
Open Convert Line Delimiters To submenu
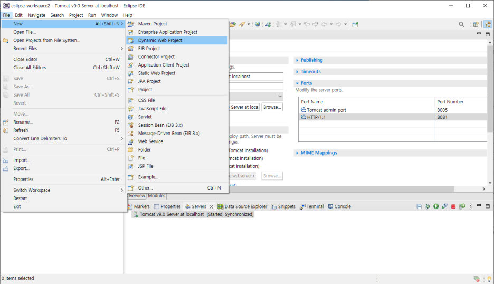coord(63,138)
